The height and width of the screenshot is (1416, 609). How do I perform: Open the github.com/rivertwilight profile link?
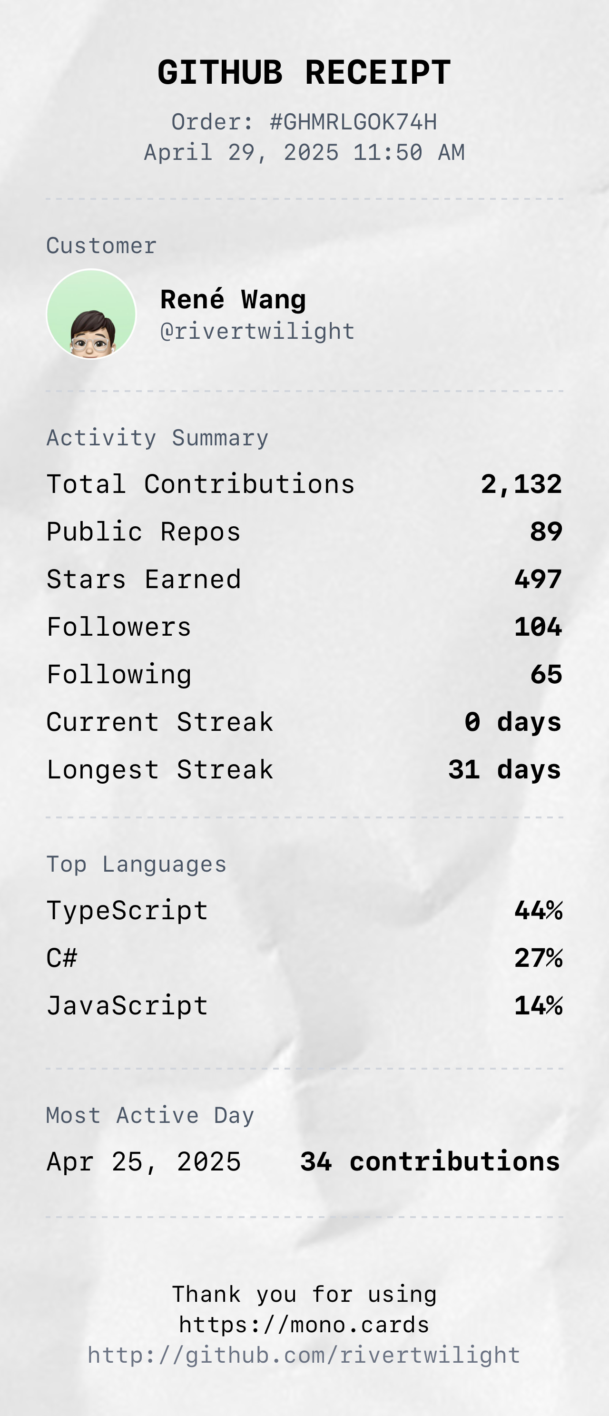[304, 1355]
